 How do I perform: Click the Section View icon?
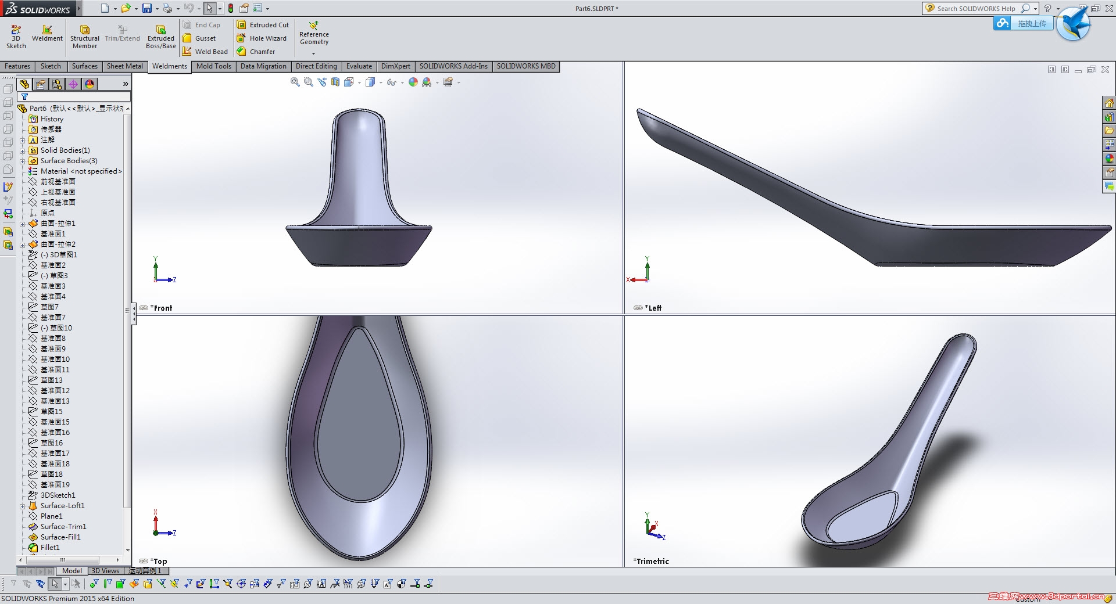click(335, 82)
